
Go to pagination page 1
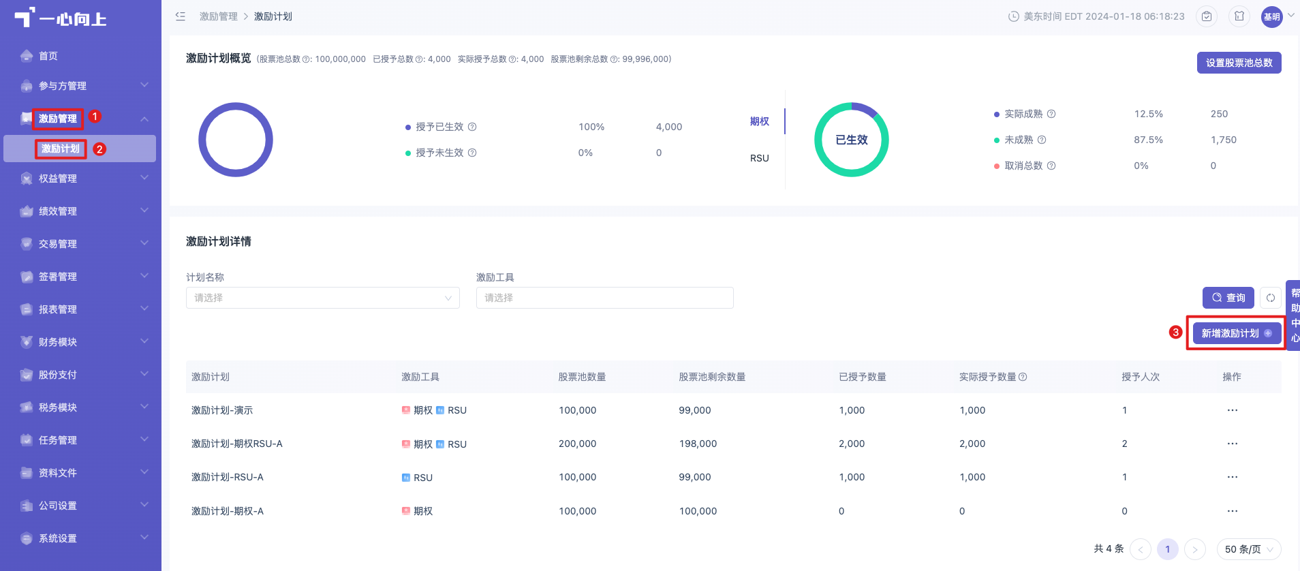tap(1168, 549)
